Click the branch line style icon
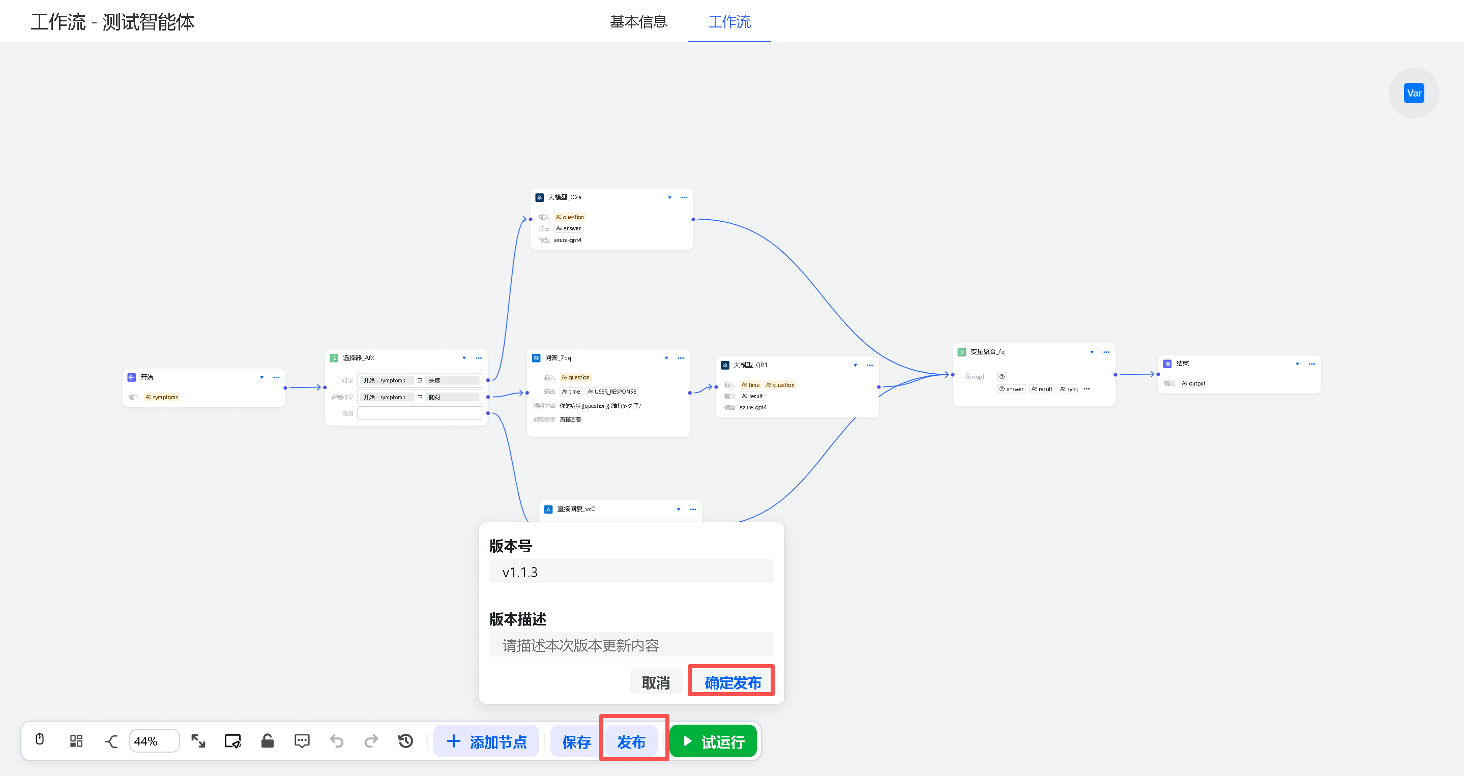Screen dimensions: 1464x776 [x=111, y=741]
